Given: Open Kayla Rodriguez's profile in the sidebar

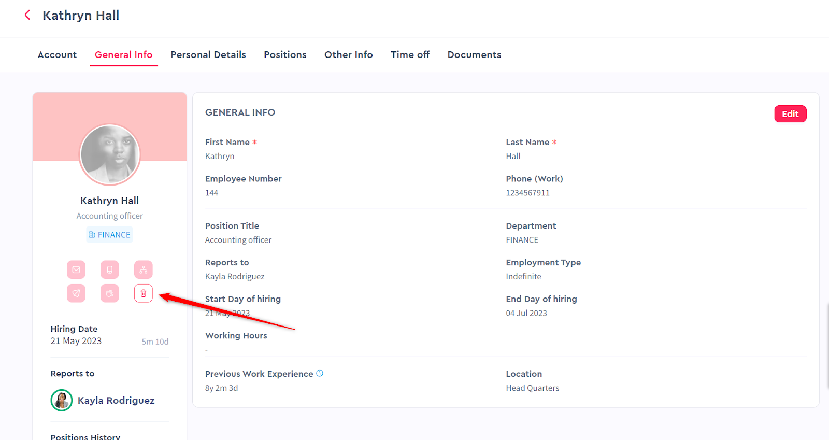Looking at the screenshot, I should [116, 401].
